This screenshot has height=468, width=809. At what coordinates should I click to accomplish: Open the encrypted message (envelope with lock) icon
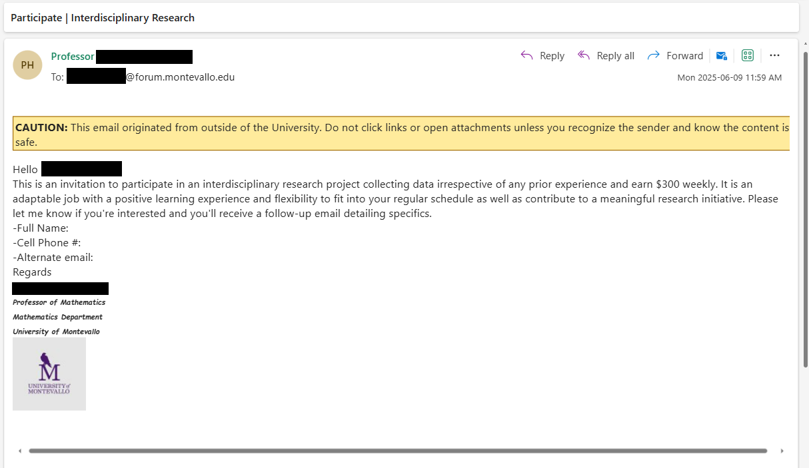pos(721,55)
